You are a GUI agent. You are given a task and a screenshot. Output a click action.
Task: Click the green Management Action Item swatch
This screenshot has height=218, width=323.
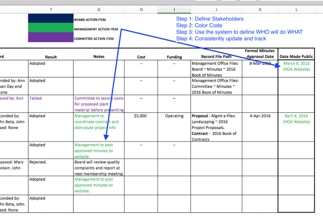pyautogui.click(x=51, y=28)
